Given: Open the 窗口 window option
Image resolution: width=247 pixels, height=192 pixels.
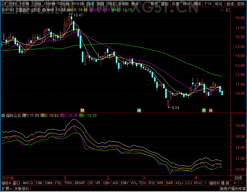Looking at the screenshot, I should click(17, 183).
